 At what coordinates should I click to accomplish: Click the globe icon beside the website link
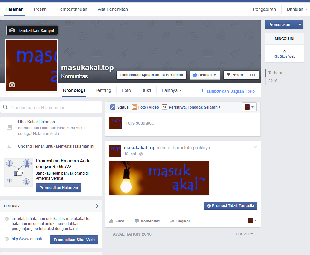coord(7,239)
